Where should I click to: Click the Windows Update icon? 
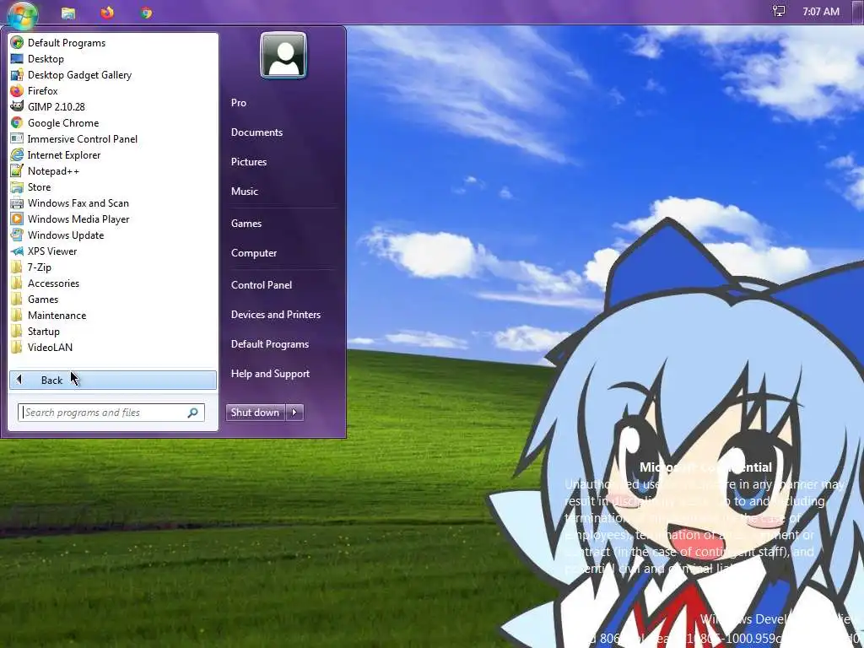[x=17, y=235]
